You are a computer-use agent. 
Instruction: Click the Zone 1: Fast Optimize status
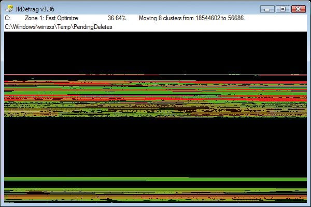51,18
